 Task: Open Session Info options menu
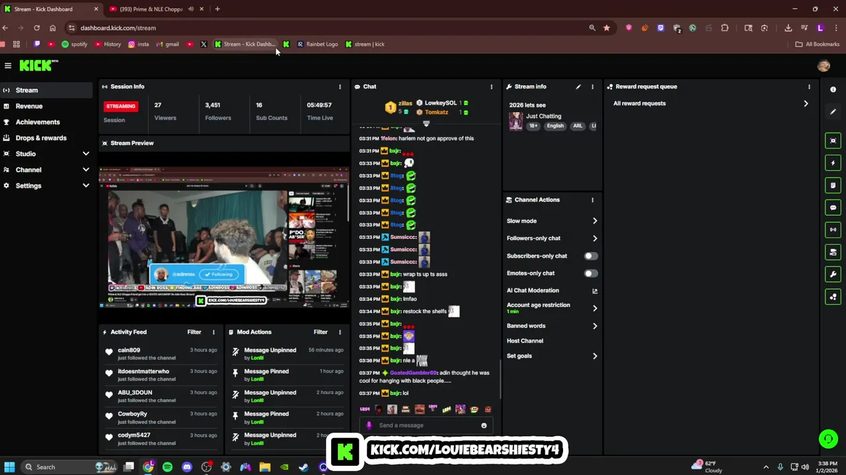[x=340, y=86]
